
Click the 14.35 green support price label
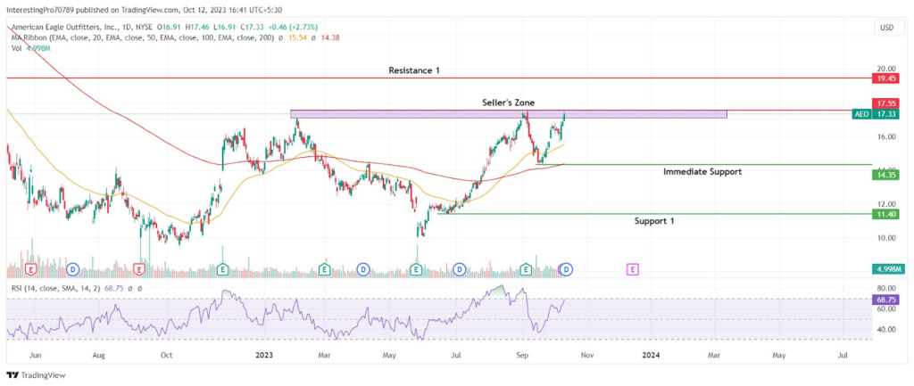click(x=886, y=174)
